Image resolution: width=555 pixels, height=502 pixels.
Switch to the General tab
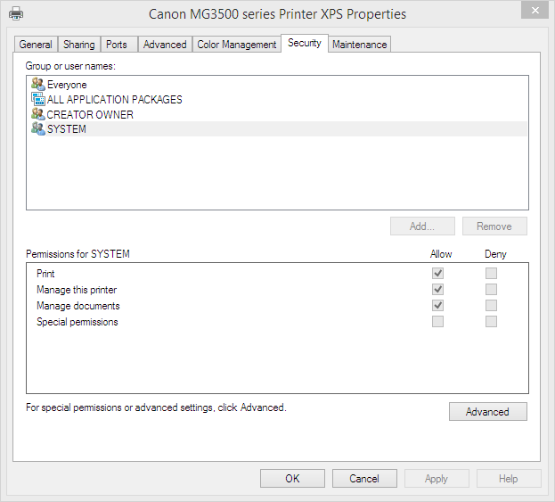(36, 45)
